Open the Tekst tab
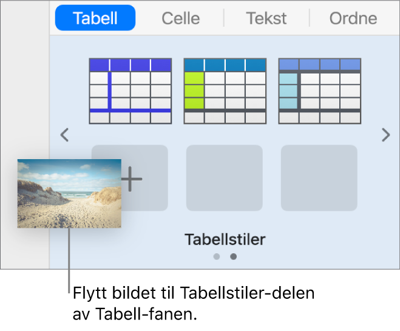 [266, 18]
